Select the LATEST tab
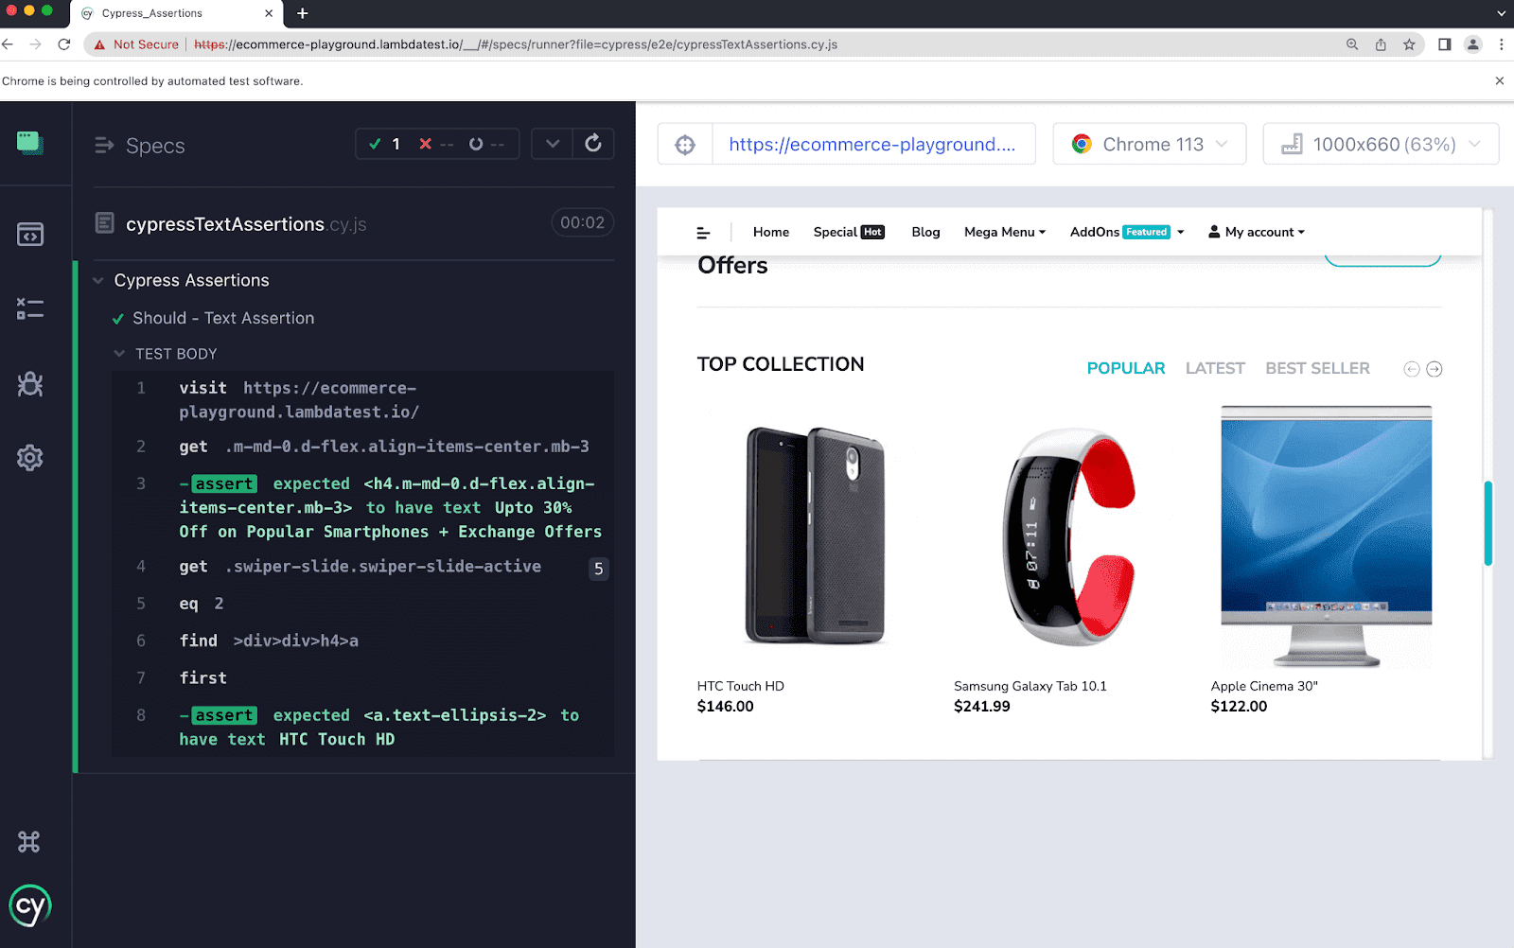This screenshot has height=948, width=1514. (1215, 368)
